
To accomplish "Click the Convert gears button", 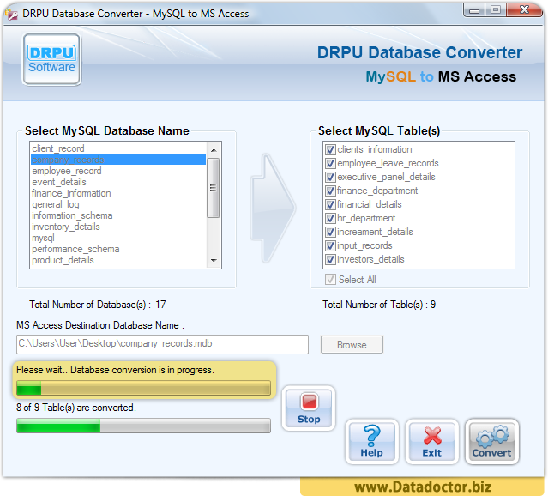I will coord(491,441).
